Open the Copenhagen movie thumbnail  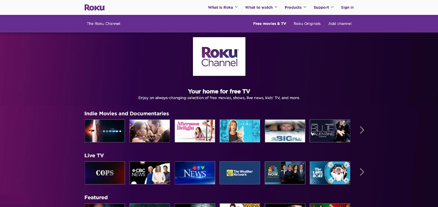(x=150, y=131)
